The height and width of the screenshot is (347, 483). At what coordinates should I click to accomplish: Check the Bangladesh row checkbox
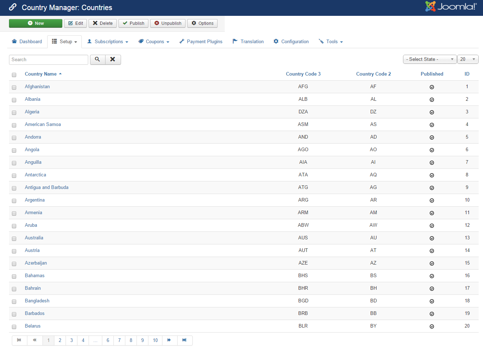tap(14, 302)
